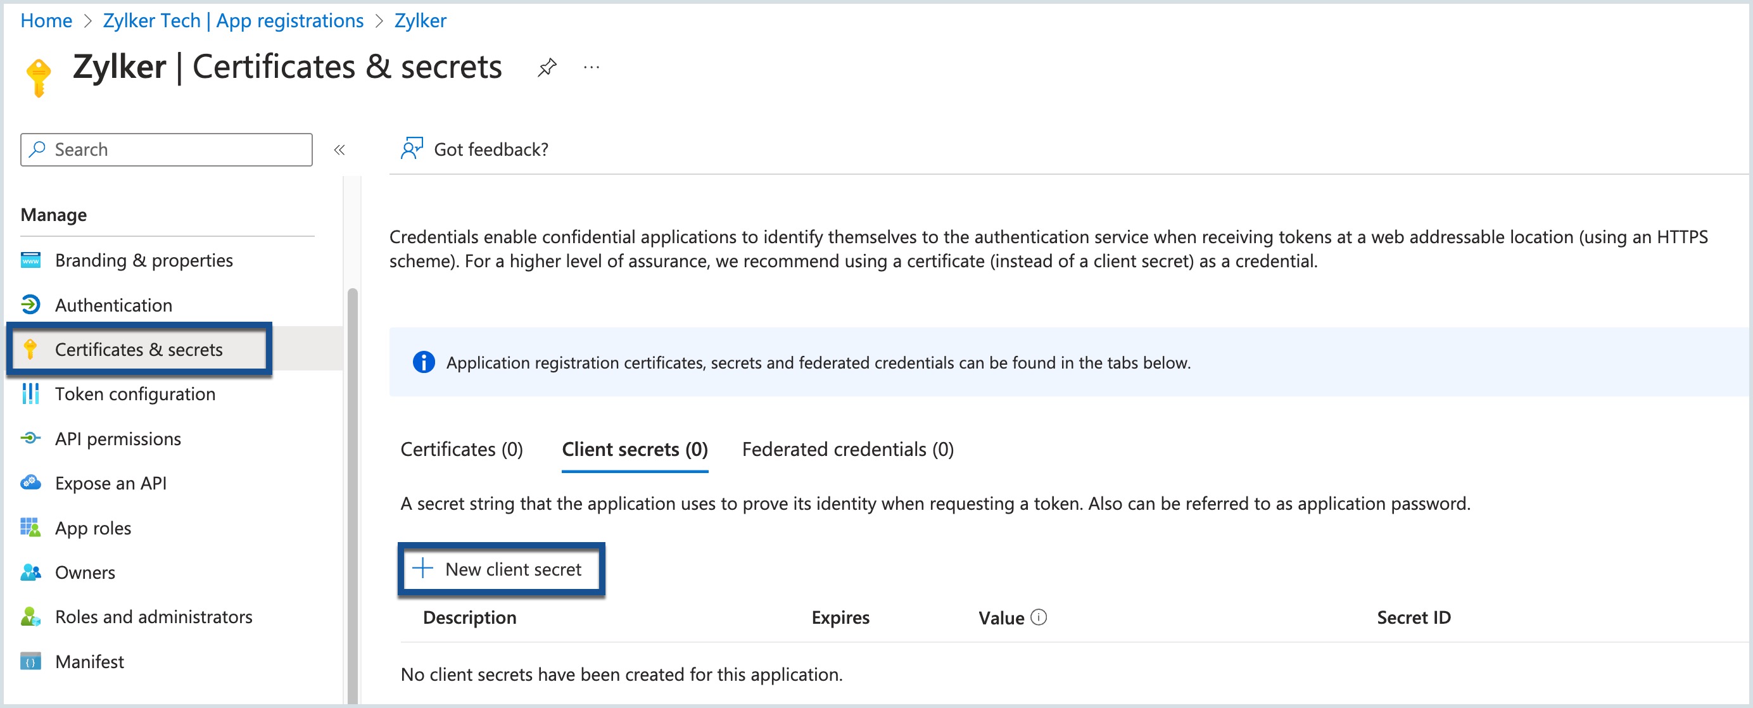Click the Token configuration icon
Image resolution: width=1753 pixels, height=708 pixels.
coord(30,393)
